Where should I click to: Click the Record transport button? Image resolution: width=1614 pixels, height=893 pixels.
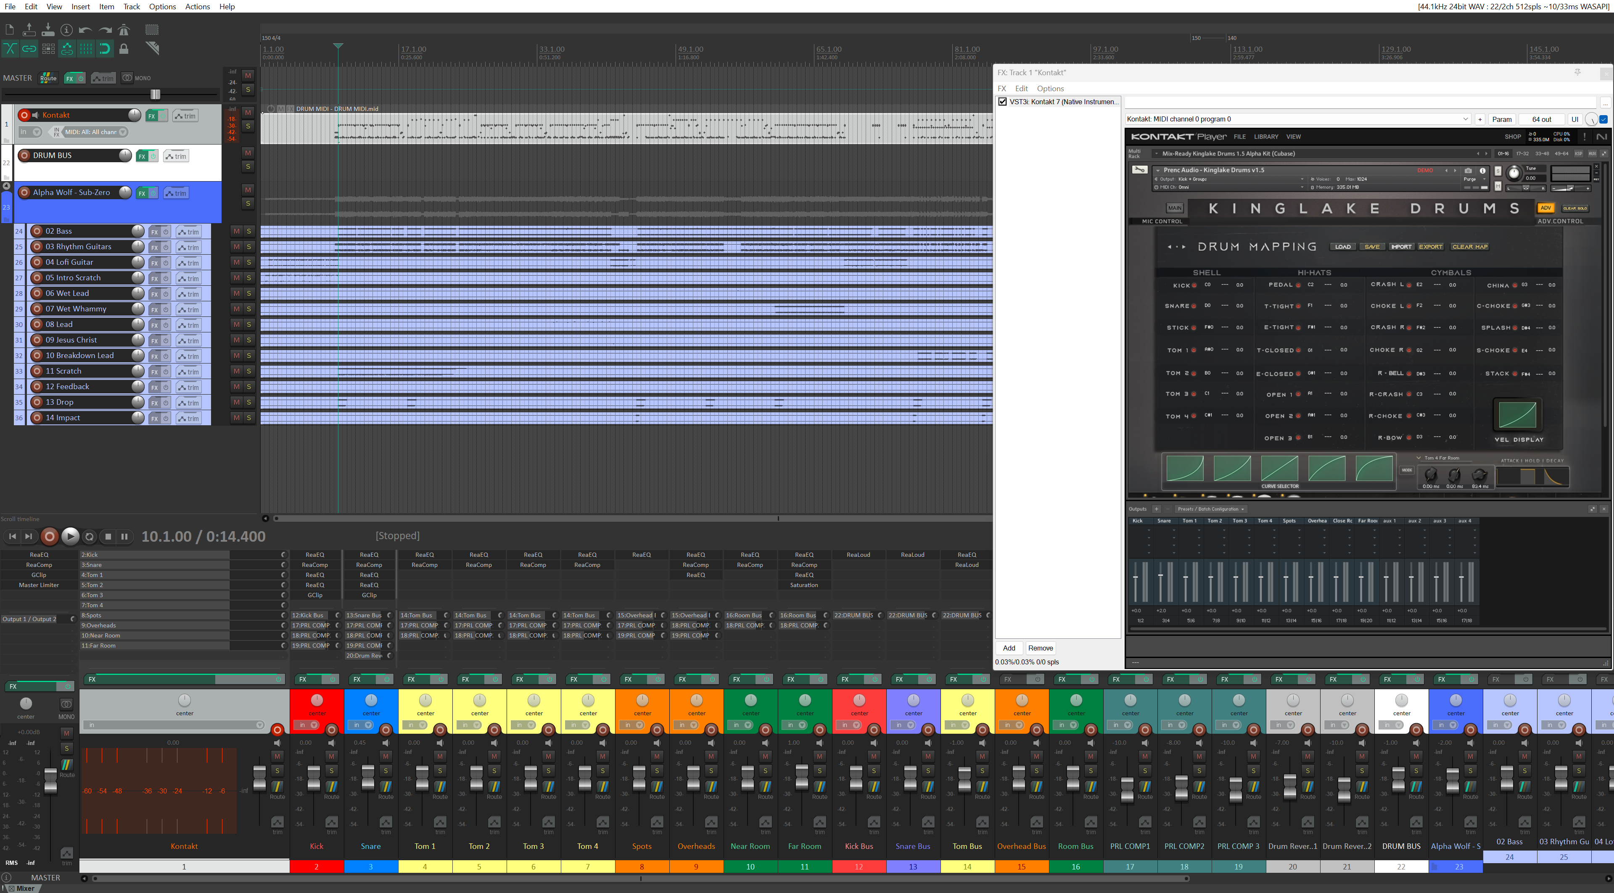click(50, 536)
